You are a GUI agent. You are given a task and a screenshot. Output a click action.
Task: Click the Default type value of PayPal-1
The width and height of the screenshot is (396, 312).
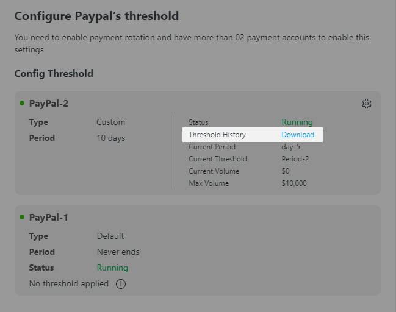(110, 236)
